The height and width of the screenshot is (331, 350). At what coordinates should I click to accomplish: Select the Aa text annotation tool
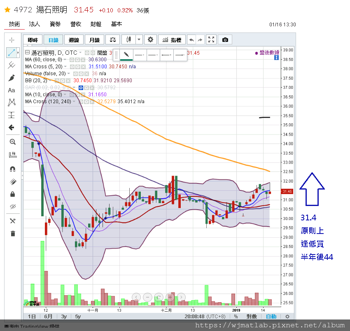coord(12,90)
